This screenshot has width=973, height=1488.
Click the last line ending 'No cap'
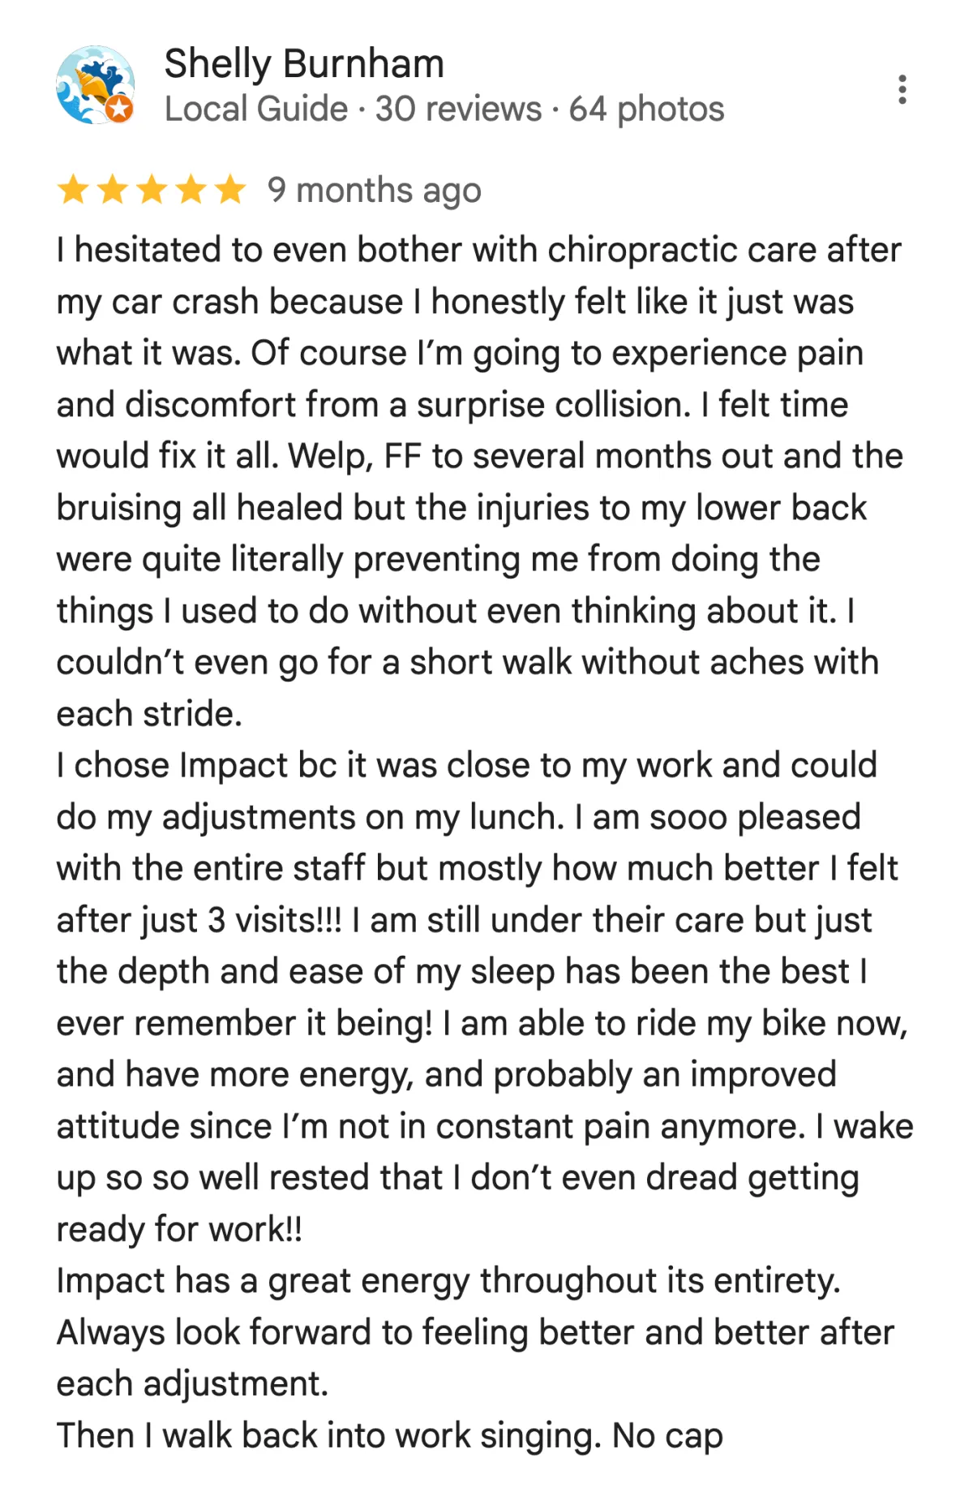pos(389,1436)
